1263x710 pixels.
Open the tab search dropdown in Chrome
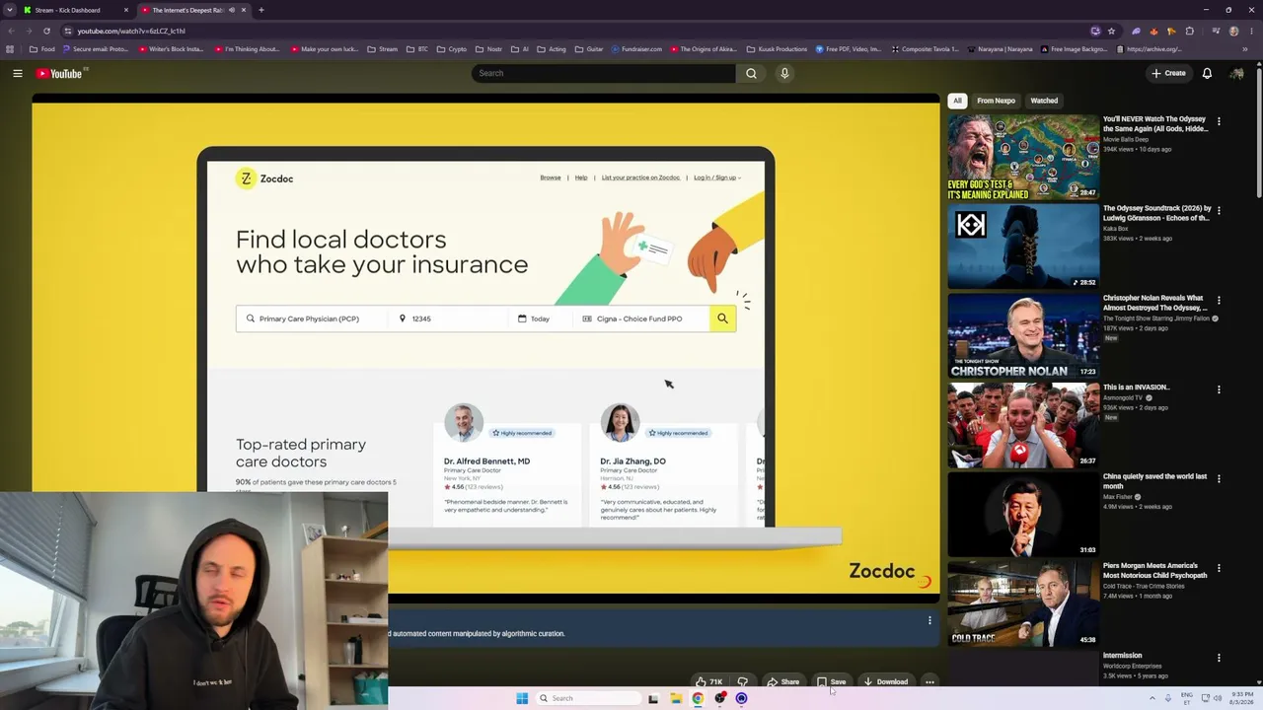point(11,10)
